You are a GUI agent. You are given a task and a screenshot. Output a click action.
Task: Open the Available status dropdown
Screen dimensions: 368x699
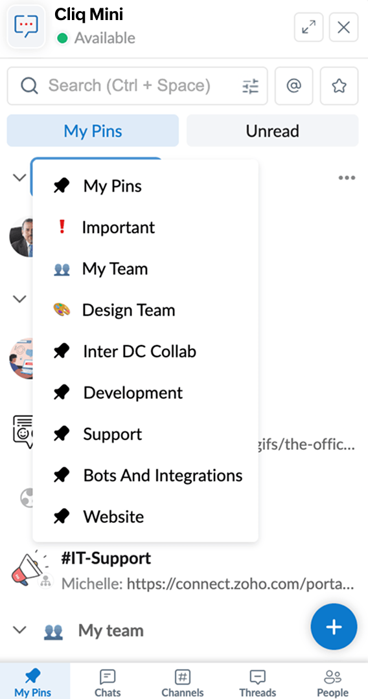pos(96,38)
